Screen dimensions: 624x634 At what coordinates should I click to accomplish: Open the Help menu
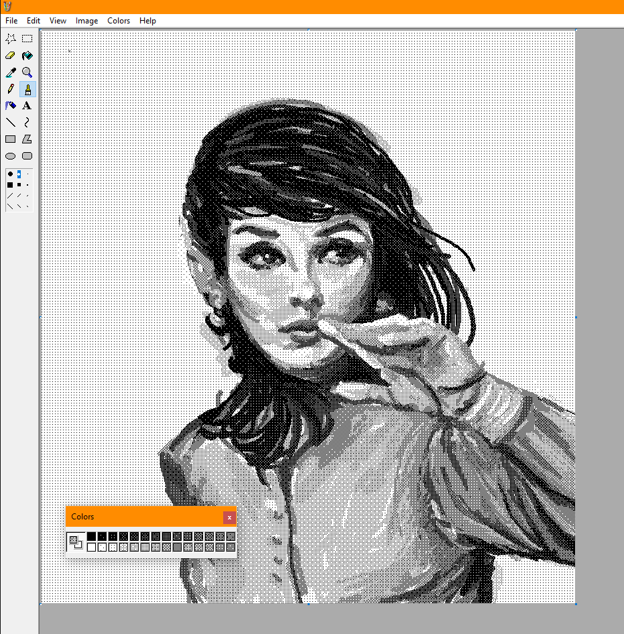(x=147, y=21)
